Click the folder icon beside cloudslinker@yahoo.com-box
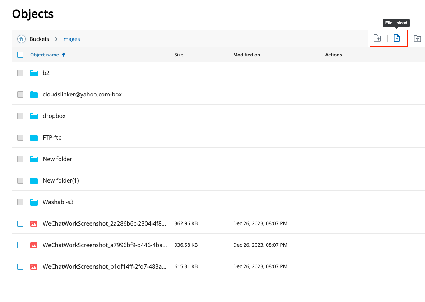425x302 pixels. click(x=34, y=94)
